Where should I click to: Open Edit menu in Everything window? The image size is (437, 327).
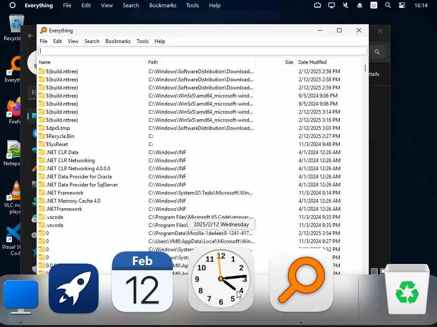[58, 41]
